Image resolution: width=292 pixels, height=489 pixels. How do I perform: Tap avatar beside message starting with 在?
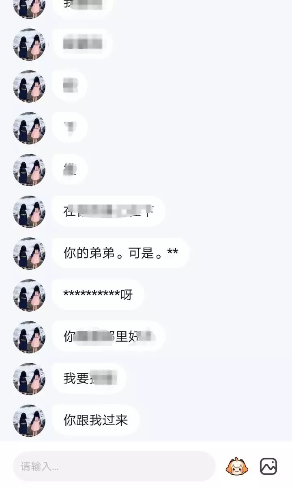pyautogui.click(x=29, y=211)
